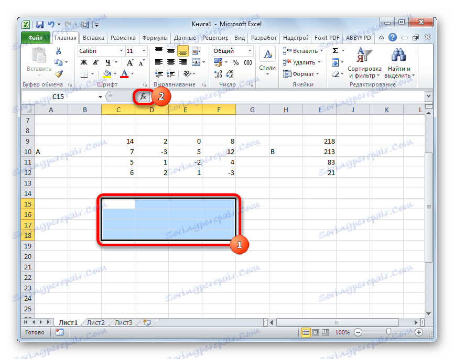454x359 pixels.
Task: Apply italic formatting with К button
Action: [95, 62]
